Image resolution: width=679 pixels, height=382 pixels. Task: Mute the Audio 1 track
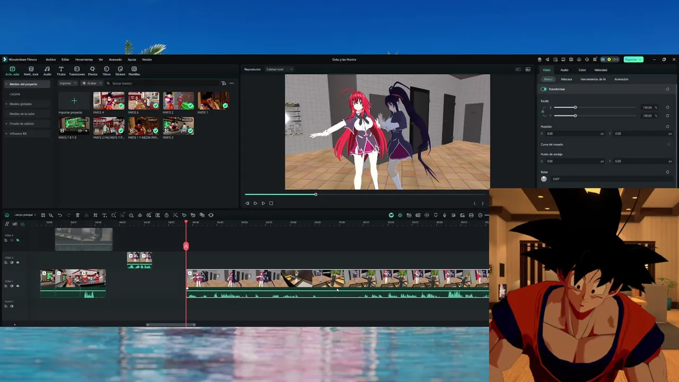tap(12, 306)
